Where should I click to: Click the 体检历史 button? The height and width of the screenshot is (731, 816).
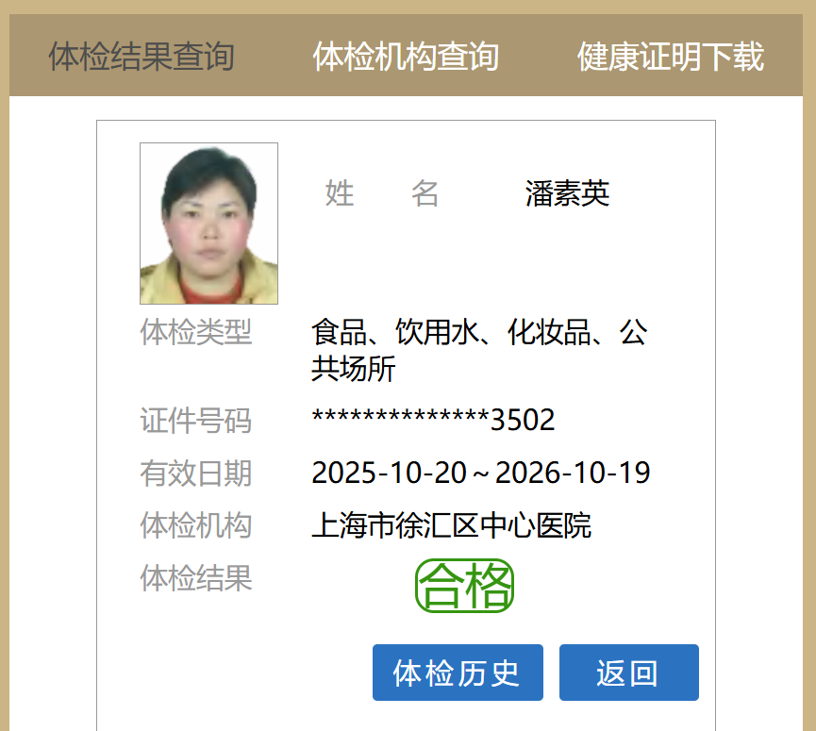pyautogui.click(x=458, y=673)
